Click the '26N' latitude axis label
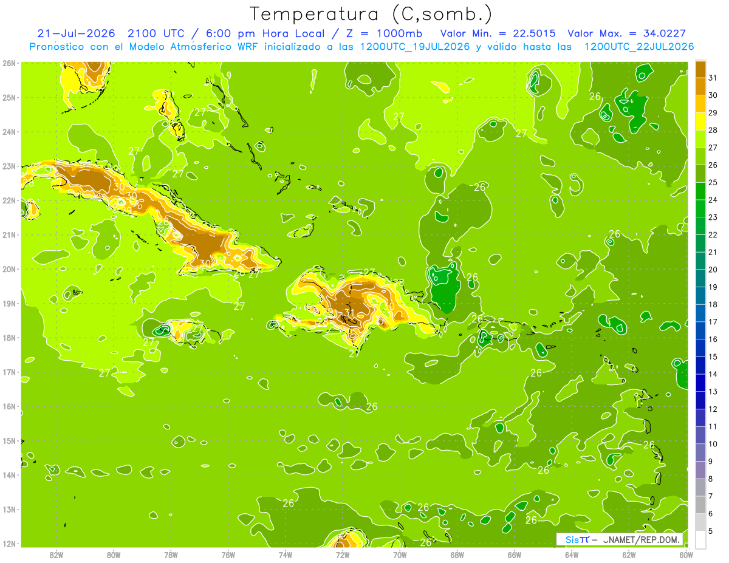Image resolution: width=729 pixels, height=563 pixels. tap(9, 63)
